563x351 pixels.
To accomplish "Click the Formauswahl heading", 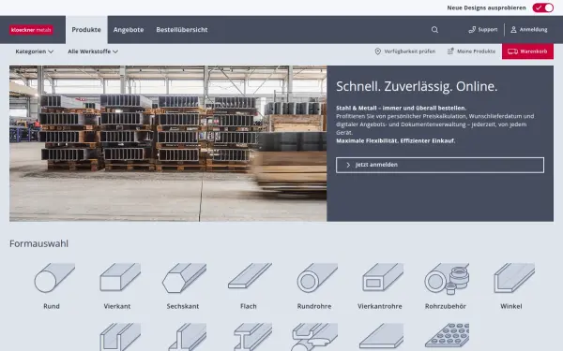I will 38,243.
